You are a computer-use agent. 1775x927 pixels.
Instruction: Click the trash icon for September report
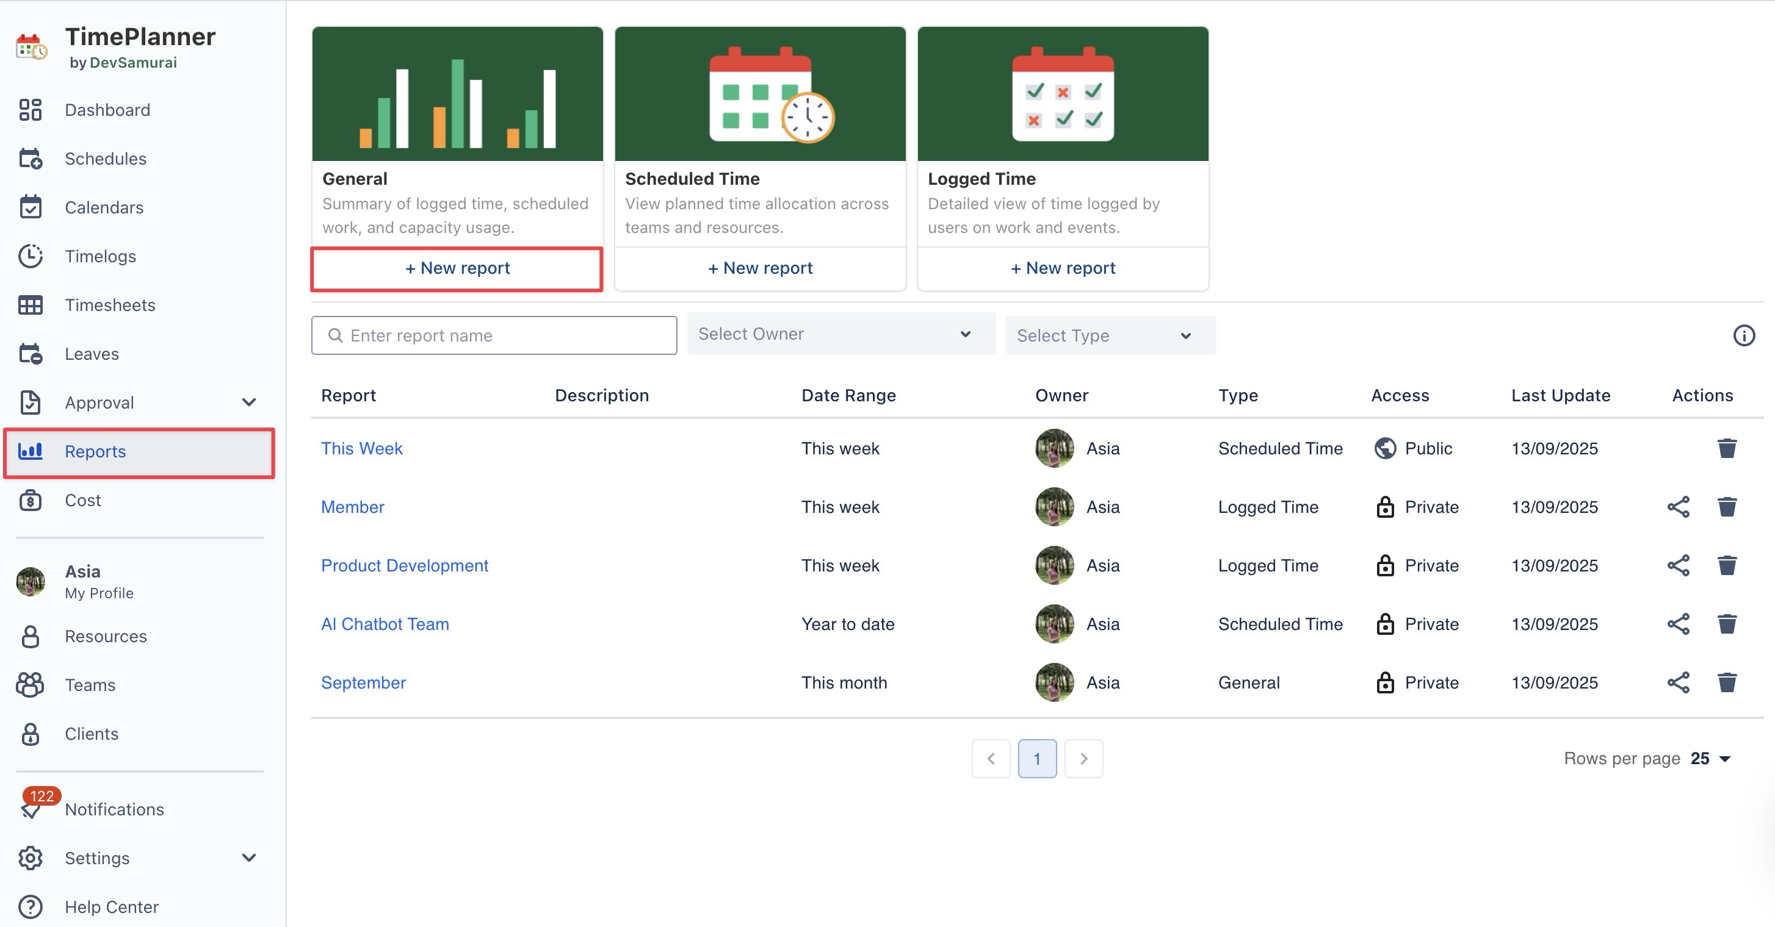pos(1726,682)
